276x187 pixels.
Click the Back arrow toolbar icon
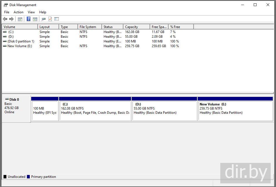pos(5,19)
